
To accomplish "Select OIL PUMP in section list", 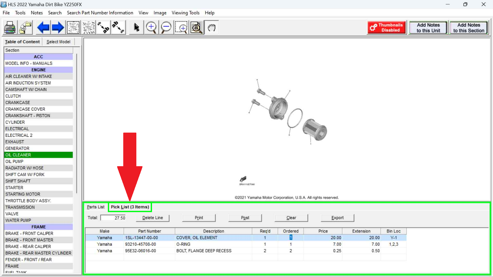I will click(14, 161).
